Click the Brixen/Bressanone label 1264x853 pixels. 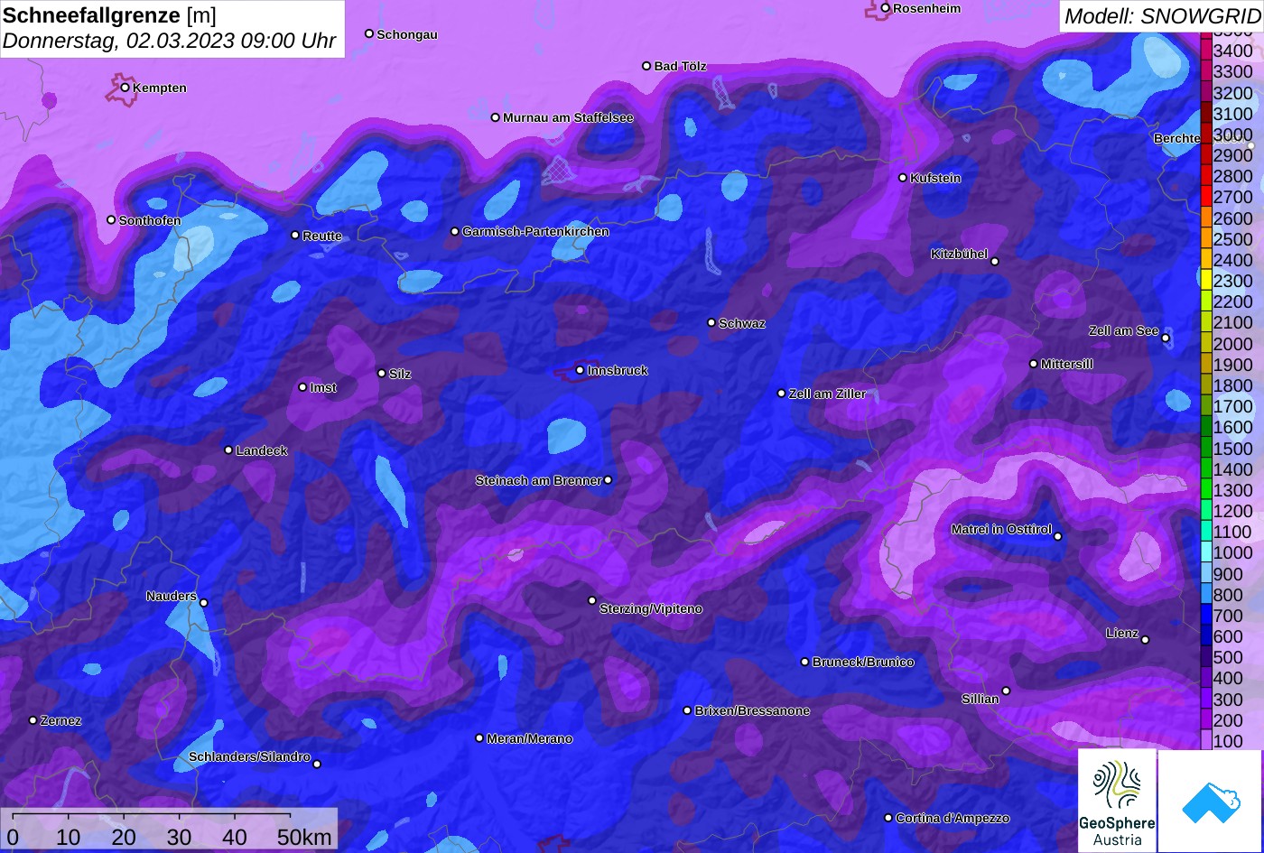(x=752, y=710)
